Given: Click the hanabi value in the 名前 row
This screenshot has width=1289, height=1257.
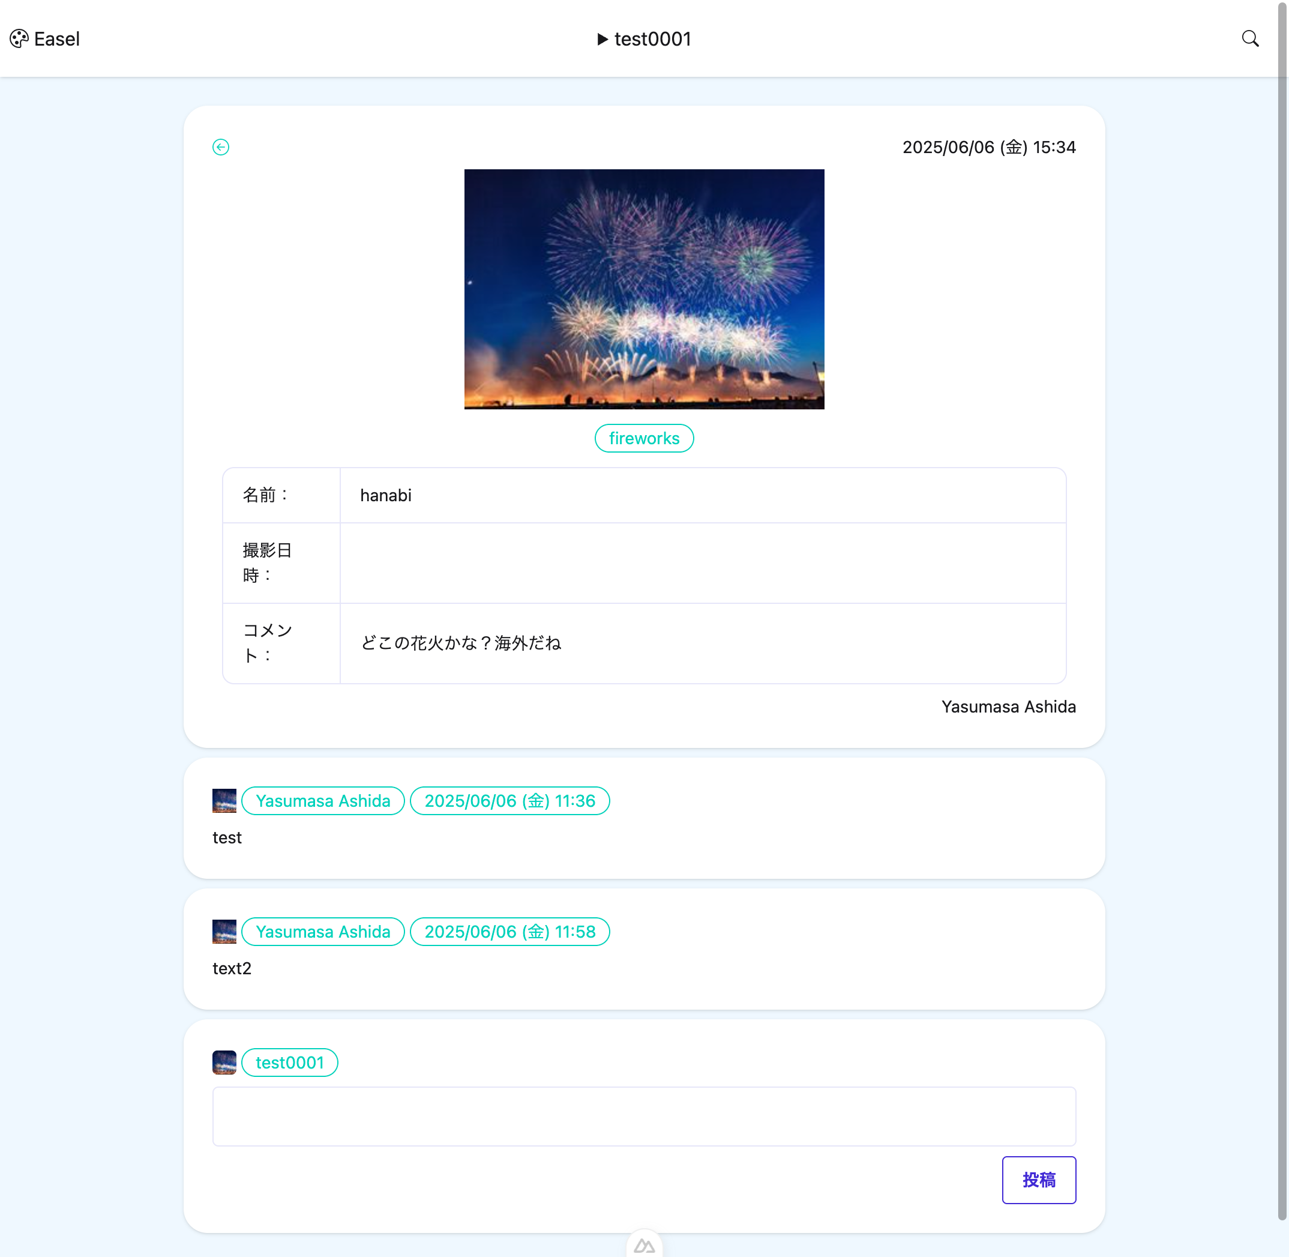Looking at the screenshot, I should [385, 495].
